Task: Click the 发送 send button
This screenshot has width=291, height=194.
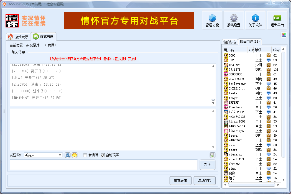Action: 207,165
